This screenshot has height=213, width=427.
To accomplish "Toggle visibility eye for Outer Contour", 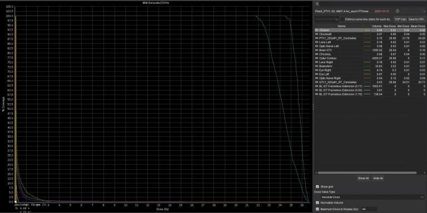I will click(x=316, y=58).
